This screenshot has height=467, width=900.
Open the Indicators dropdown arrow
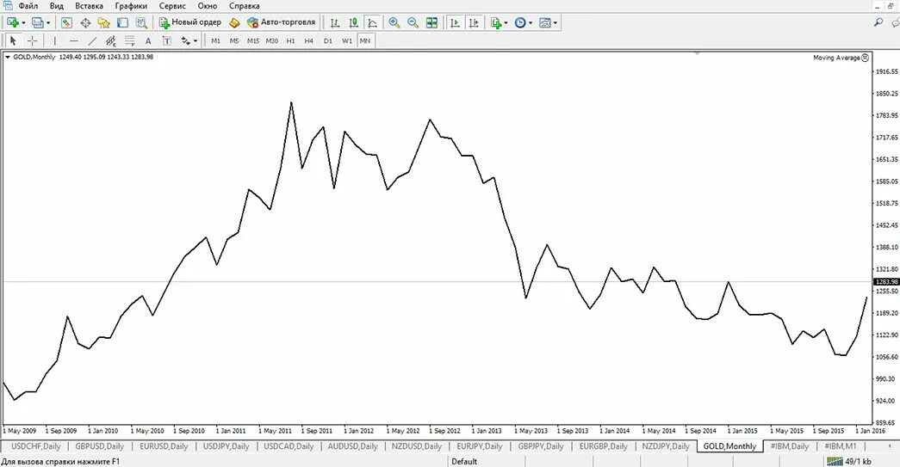506,23
